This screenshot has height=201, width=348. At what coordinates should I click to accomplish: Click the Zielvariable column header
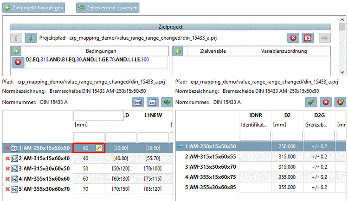pyautogui.click(x=213, y=51)
